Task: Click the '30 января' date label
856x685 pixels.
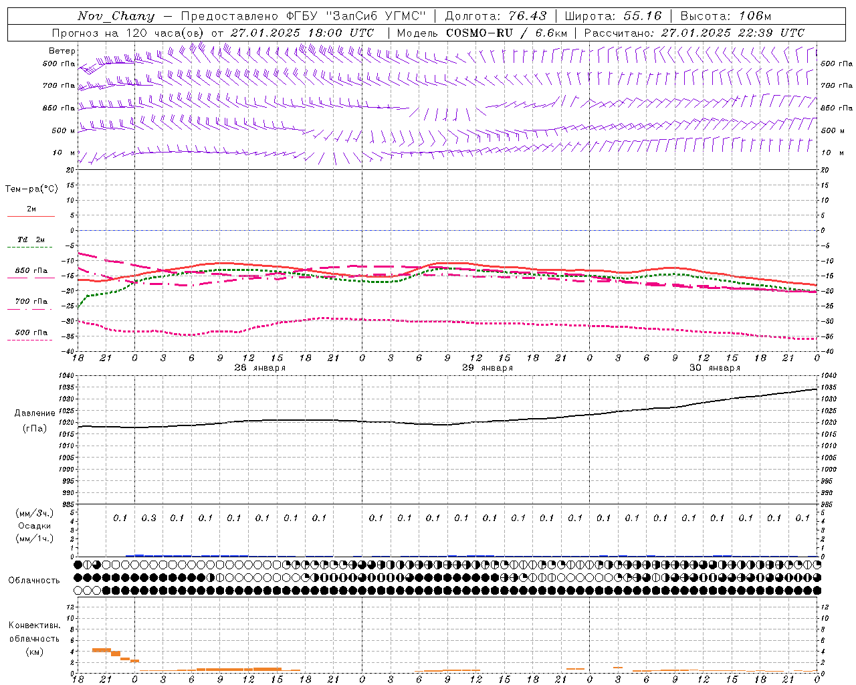Action: coord(715,368)
